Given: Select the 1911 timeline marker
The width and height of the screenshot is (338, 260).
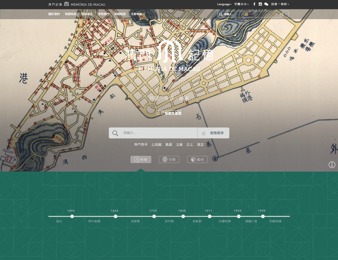Looking at the screenshot, I should [x=209, y=216].
